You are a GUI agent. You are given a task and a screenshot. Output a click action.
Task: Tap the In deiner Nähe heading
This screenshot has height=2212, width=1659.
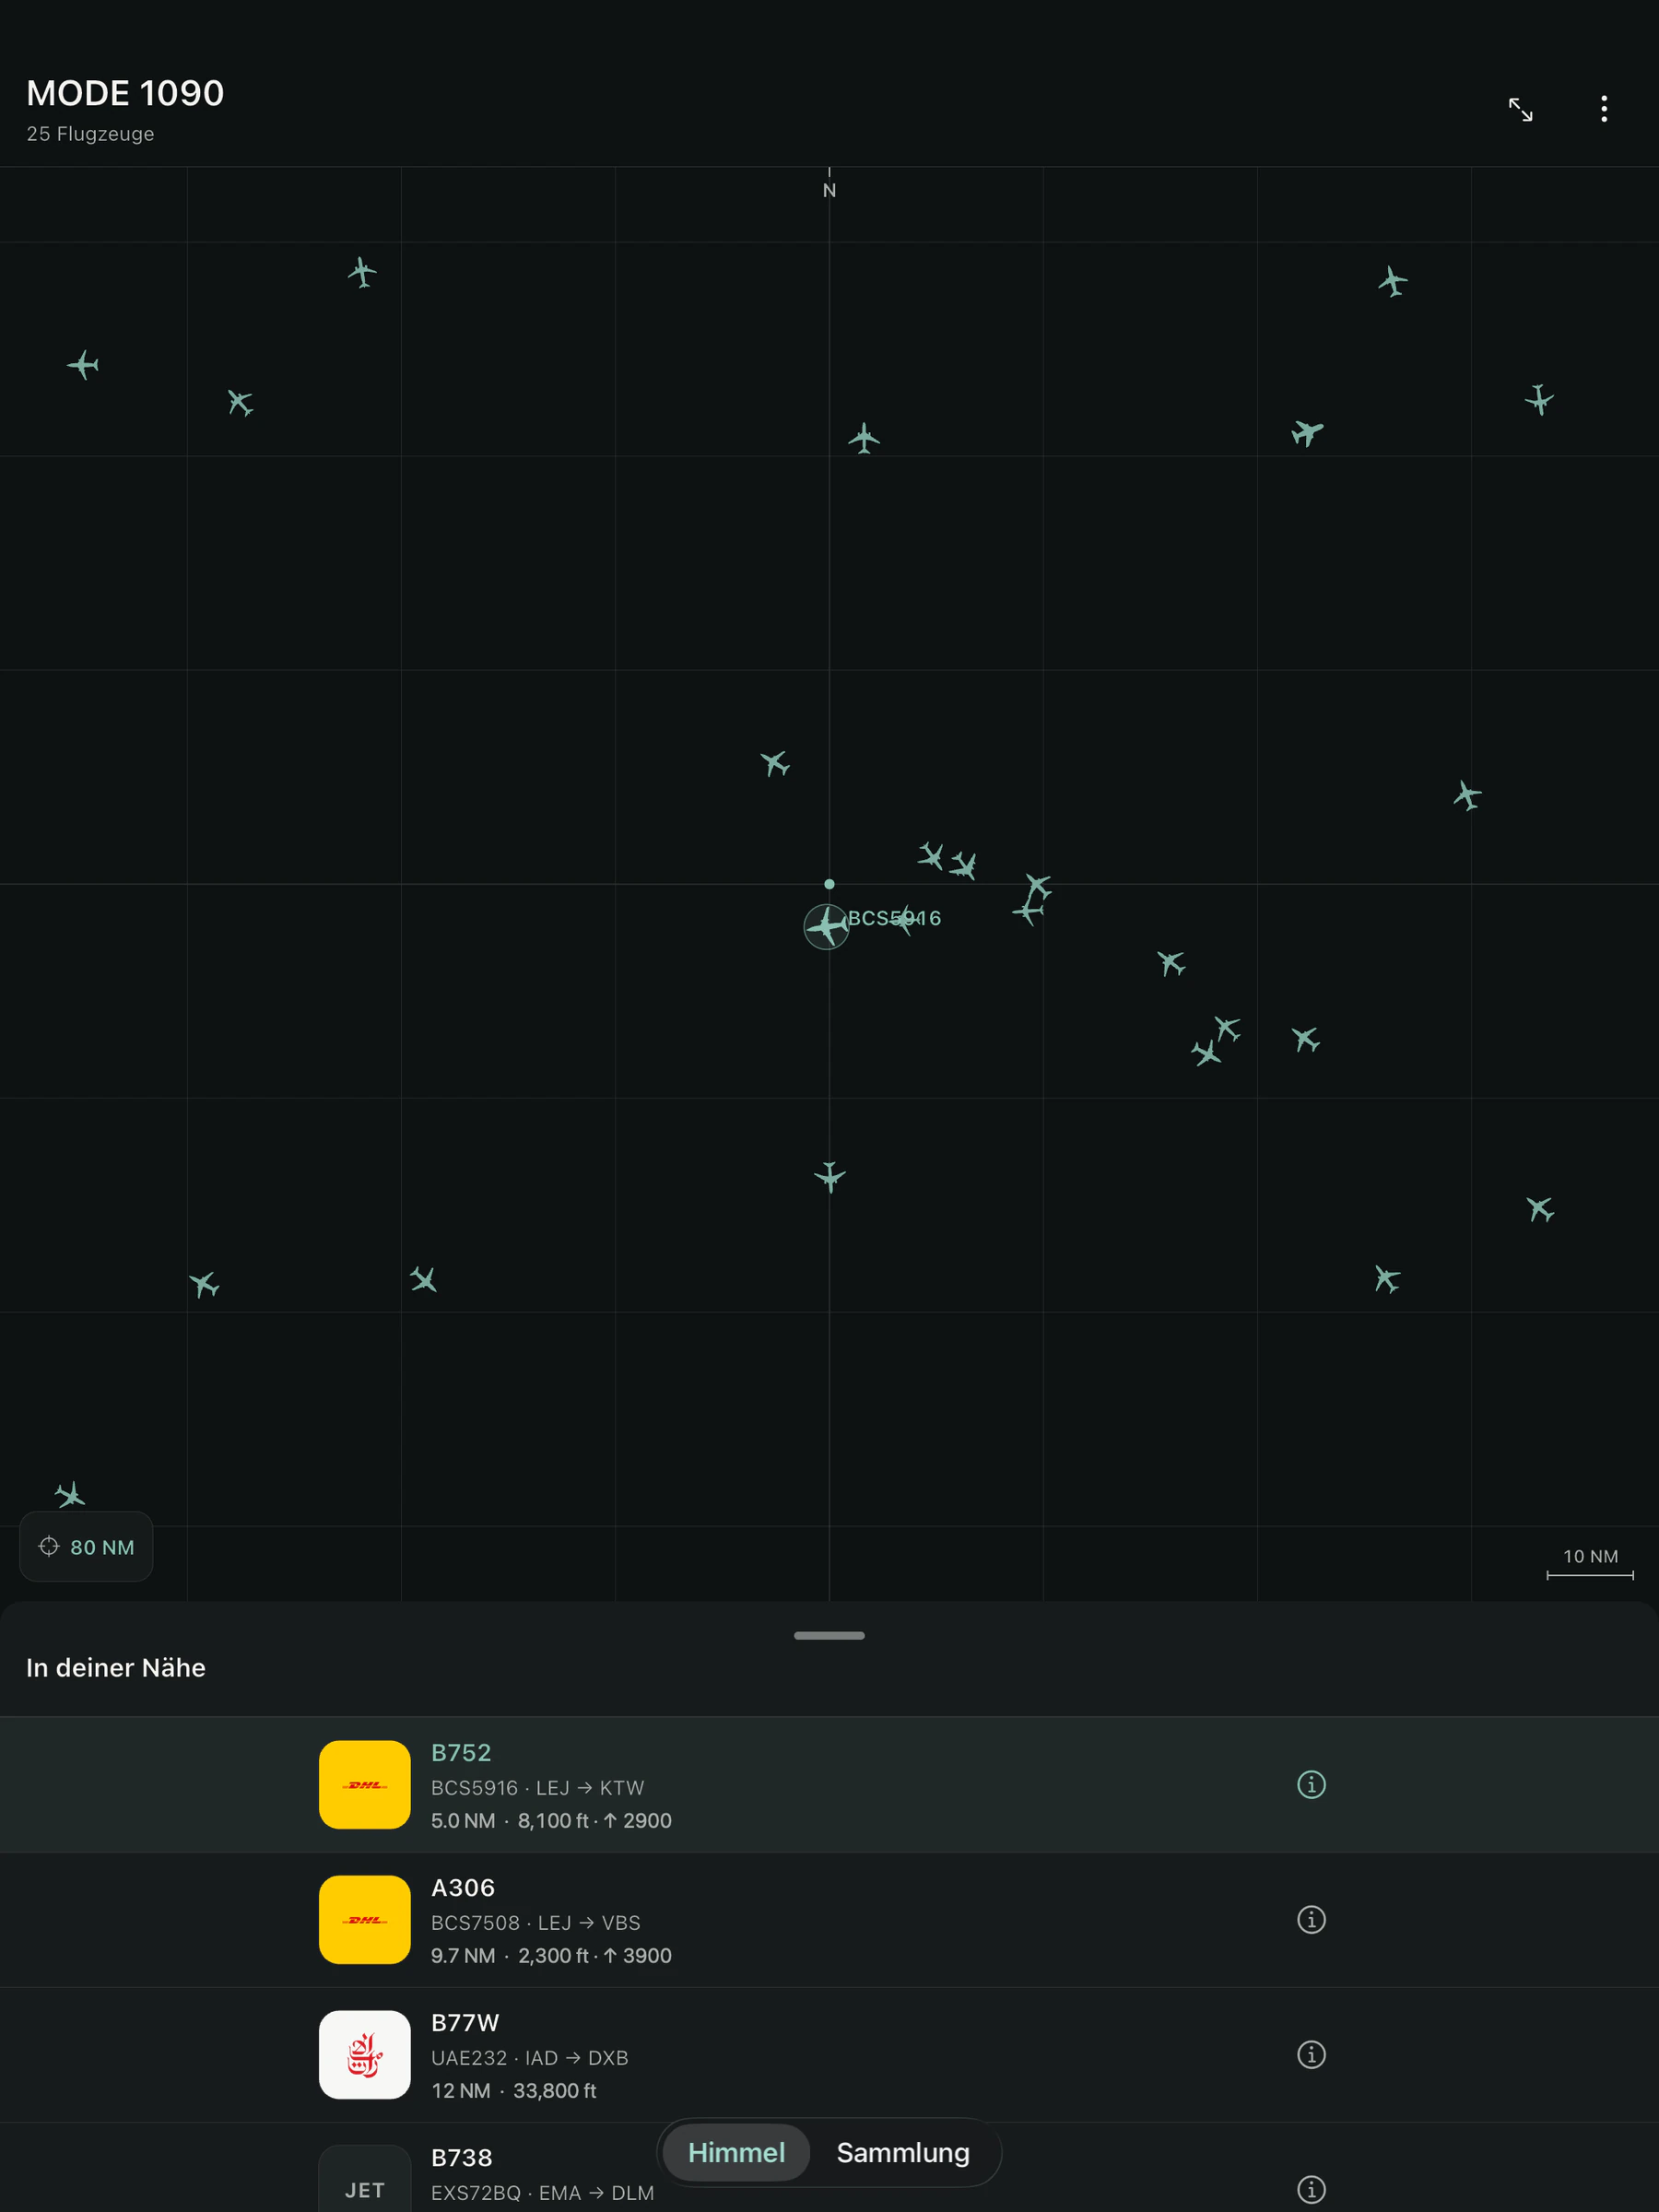[x=116, y=1667]
